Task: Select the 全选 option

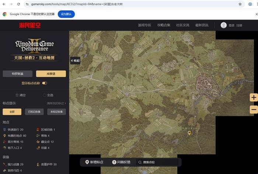Action: tap(48, 95)
